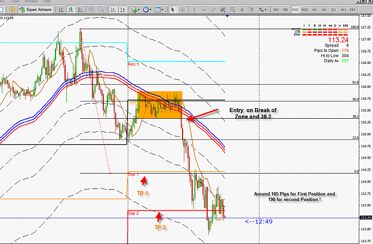This screenshot has height=244, width=373.
Task: Click the 'Spread 6' info line
Action: (337, 45)
